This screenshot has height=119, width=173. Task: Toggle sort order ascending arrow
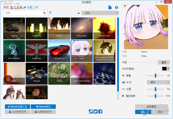(x=79, y=13)
